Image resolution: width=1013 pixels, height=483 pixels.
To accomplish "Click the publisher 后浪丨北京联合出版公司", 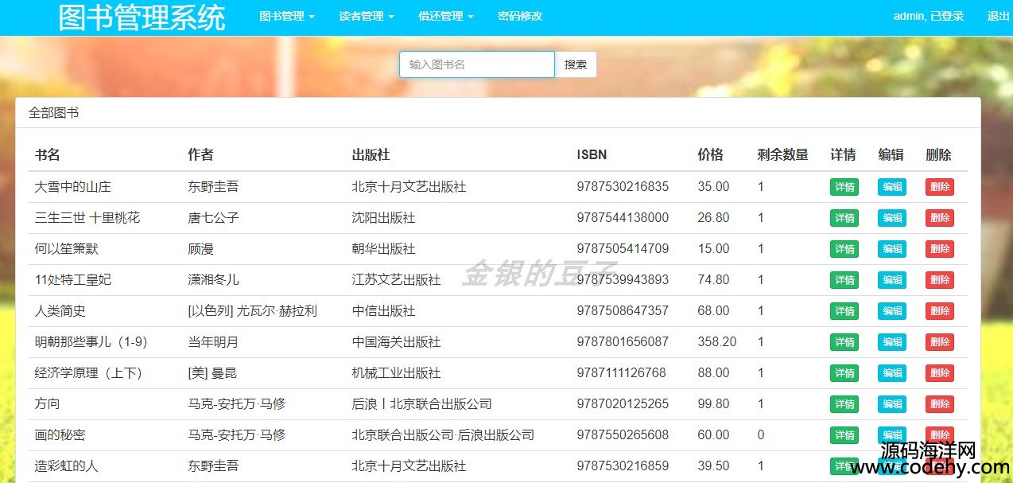I will [422, 404].
